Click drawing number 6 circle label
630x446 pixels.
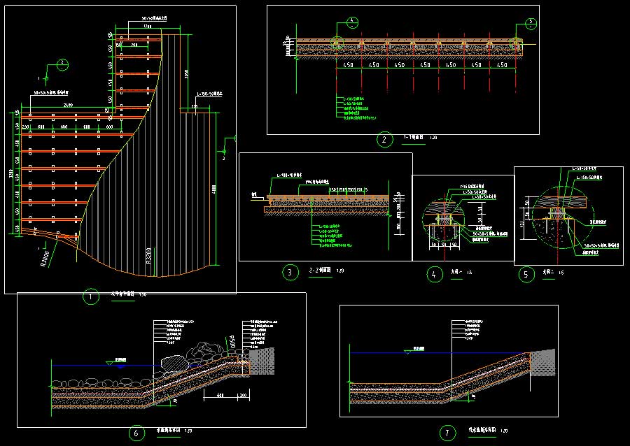[x=136, y=433]
